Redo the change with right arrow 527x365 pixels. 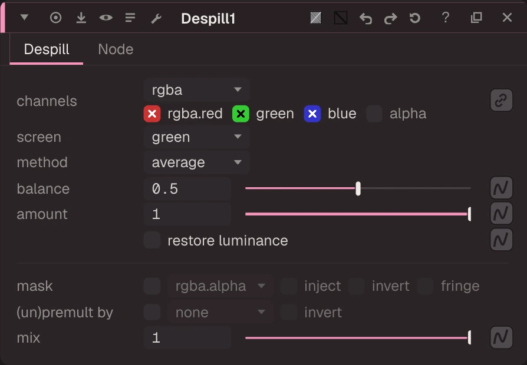[391, 18]
